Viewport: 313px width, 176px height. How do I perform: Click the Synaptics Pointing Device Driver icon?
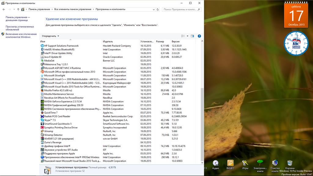(x=42, y=127)
